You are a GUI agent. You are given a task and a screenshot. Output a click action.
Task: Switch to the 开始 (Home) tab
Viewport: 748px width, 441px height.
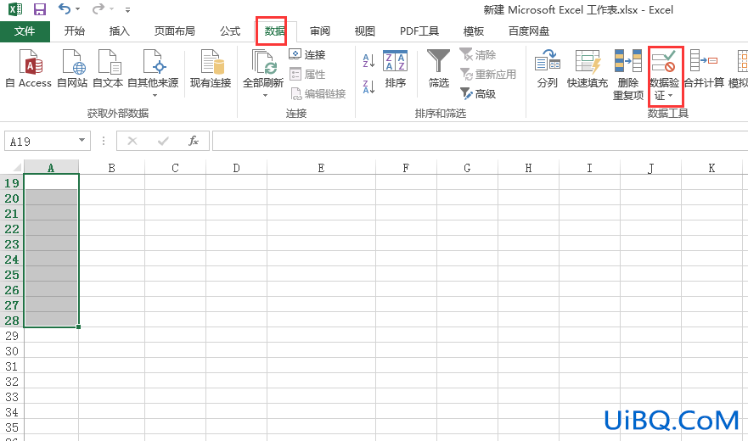click(75, 31)
